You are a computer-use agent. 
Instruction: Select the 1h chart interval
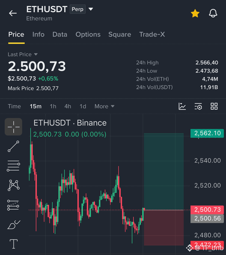pyautogui.click(x=53, y=106)
